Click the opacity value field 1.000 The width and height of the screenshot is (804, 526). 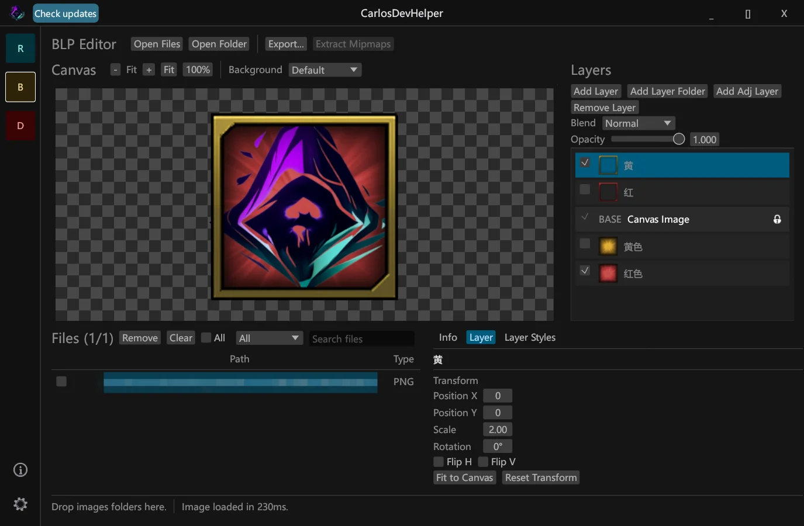(705, 140)
